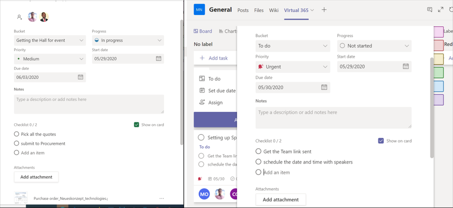Select the pink label color swatch
This screenshot has width=453, height=208.
pyautogui.click(x=438, y=32)
